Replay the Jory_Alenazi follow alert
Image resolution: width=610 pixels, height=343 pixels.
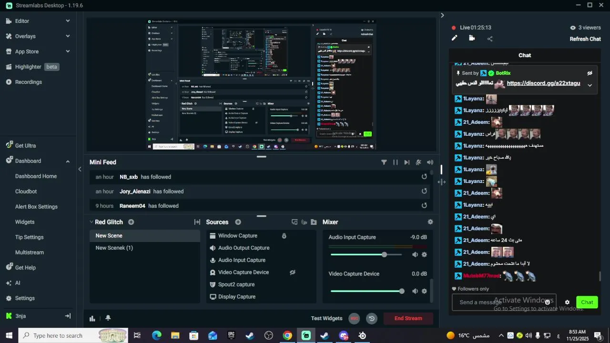424,192
